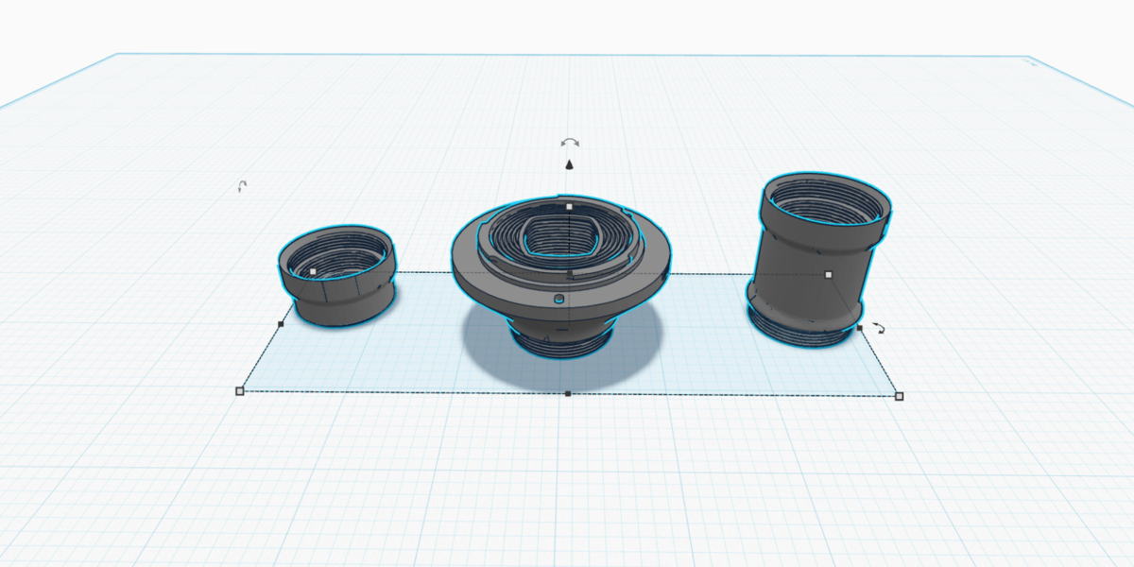Click the rotation arrow beside the right cylinder
The width and height of the screenshot is (1134, 567).
pos(879,328)
